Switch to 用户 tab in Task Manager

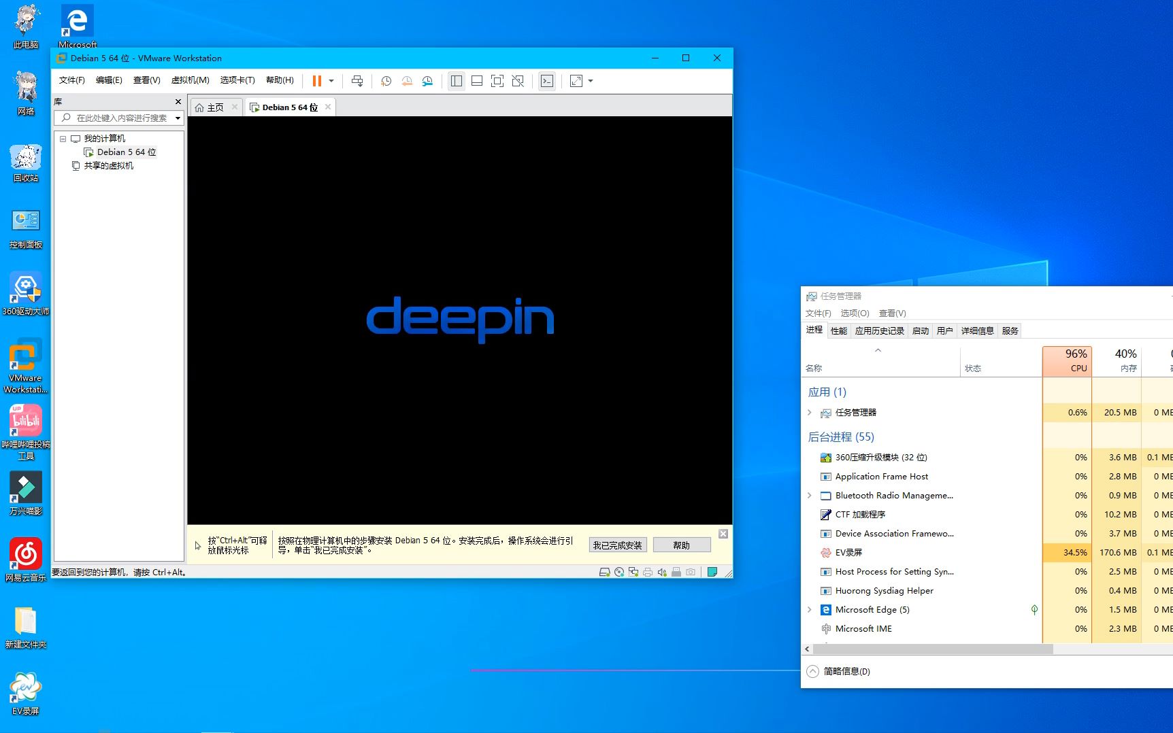(945, 331)
